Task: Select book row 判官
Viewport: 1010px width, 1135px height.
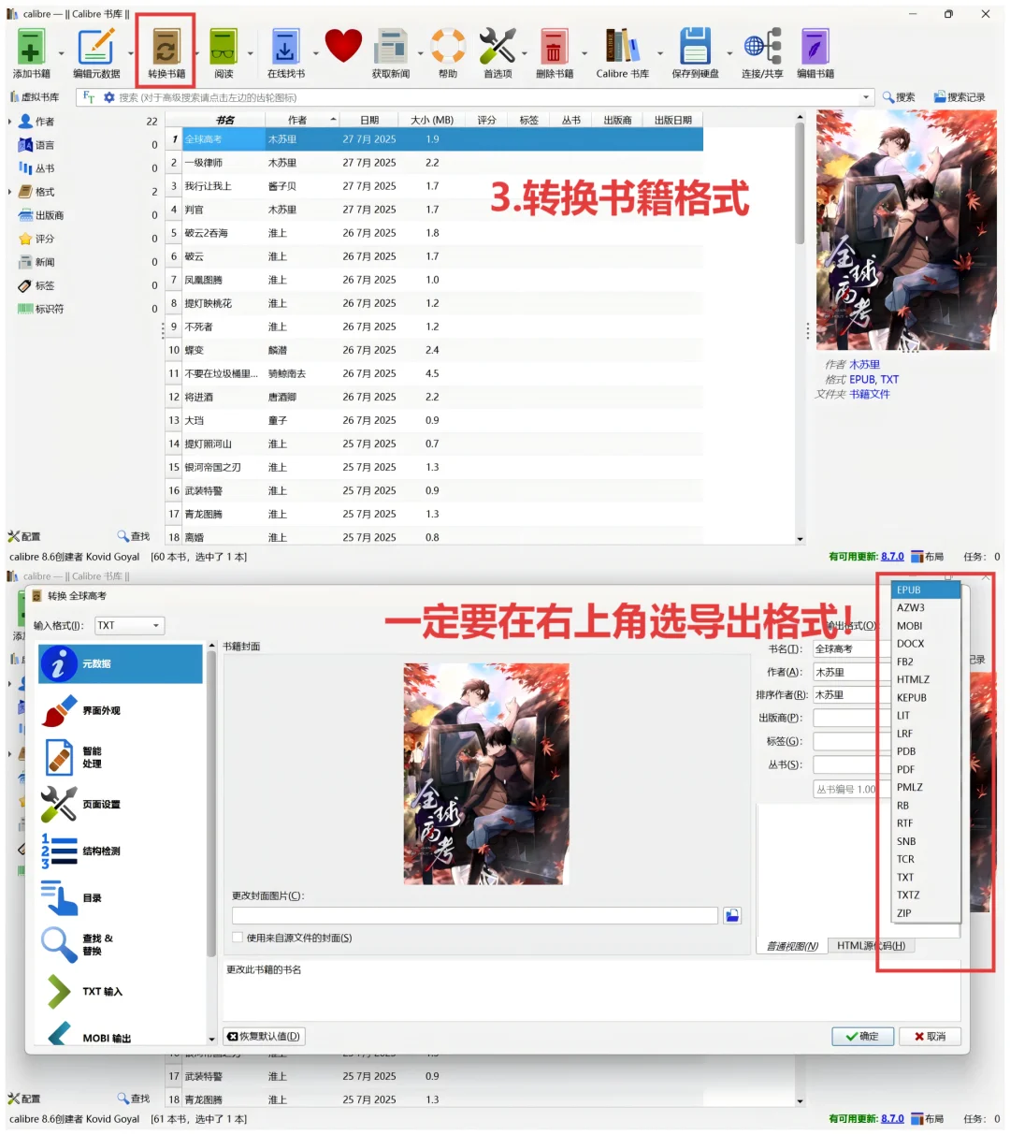Action: tap(434, 210)
